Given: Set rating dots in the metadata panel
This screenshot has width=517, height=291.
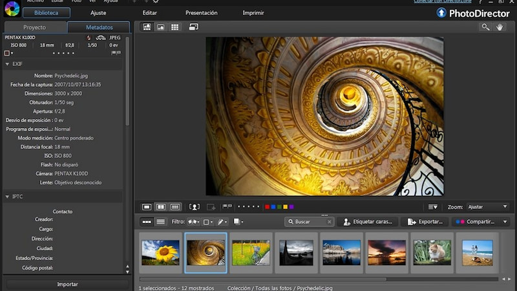Looking at the screenshot, I should (63, 53).
